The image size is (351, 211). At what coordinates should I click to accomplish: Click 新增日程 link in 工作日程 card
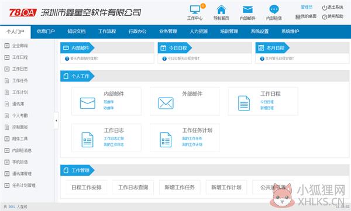[x=267, y=108]
